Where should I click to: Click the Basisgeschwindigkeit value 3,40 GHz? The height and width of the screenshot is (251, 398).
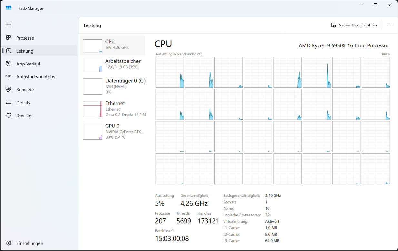coord(273,196)
